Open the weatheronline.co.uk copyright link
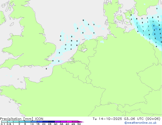 pyautogui.click(x=141, y=123)
